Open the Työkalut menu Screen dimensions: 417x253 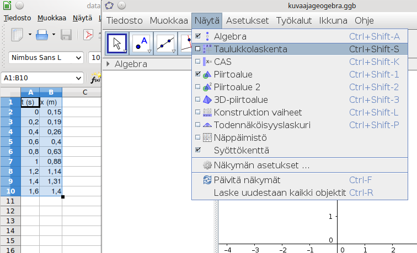(294, 21)
